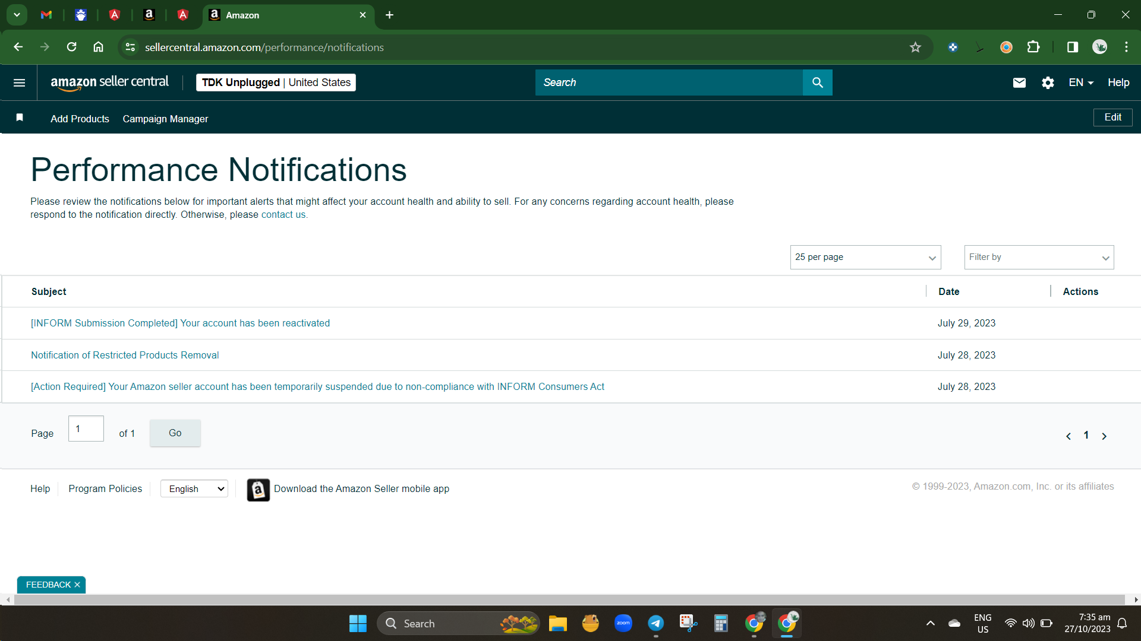Screen dimensions: 1141x641
Task: Open the Program Policies link
Action: [x=105, y=488]
